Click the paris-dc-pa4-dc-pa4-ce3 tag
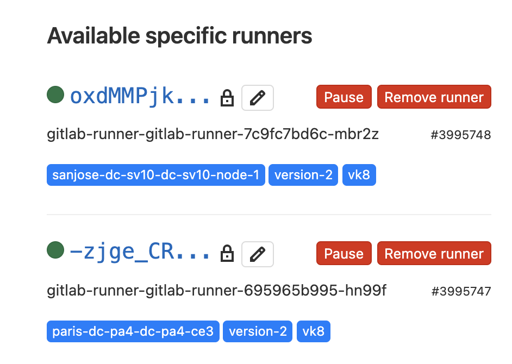512x364 pixels. [133, 331]
